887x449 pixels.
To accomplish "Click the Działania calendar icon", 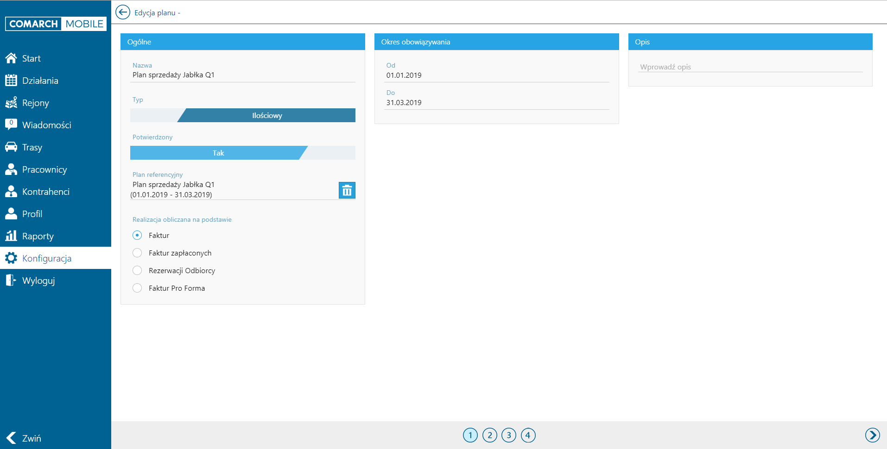I will coord(11,80).
